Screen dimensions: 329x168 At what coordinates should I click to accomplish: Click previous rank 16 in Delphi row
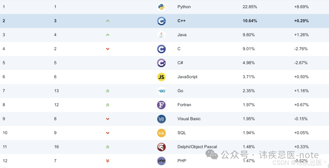pos(56,147)
